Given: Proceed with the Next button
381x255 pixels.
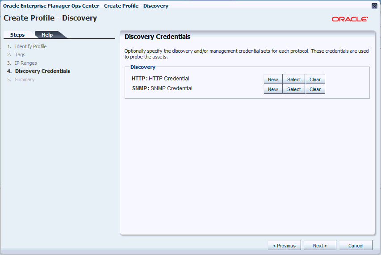Looking at the screenshot, I should click(x=320, y=246).
